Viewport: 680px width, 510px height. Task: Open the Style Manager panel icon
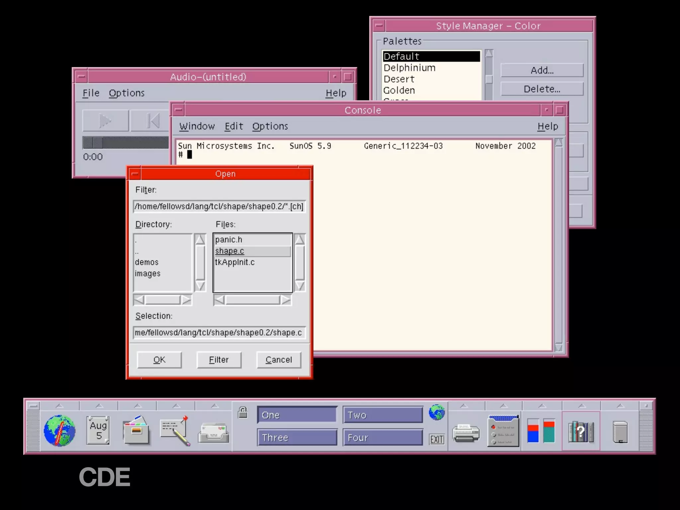pyautogui.click(x=503, y=431)
